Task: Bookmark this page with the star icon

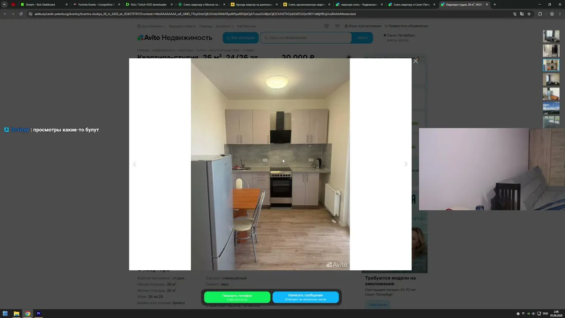Action: (529, 14)
